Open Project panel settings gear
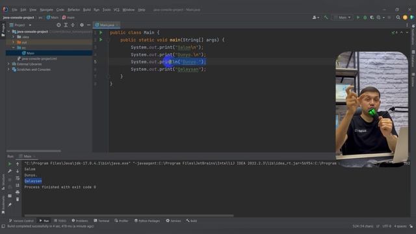 [82, 25]
